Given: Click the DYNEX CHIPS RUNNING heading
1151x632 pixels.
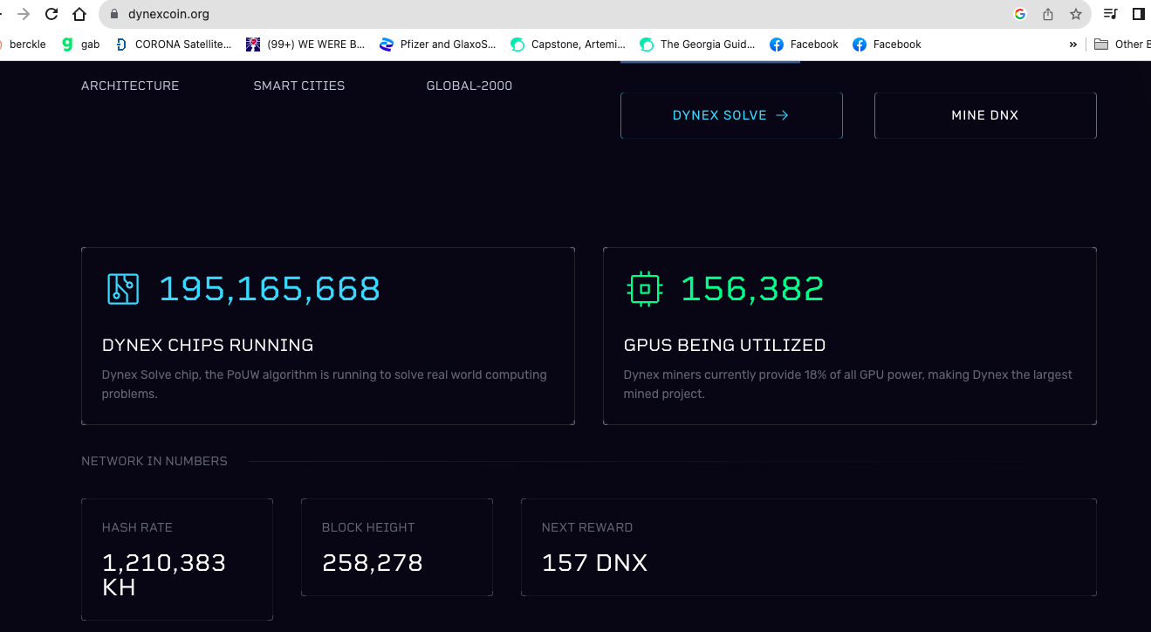Looking at the screenshot, I should click(x=208, y=346).
